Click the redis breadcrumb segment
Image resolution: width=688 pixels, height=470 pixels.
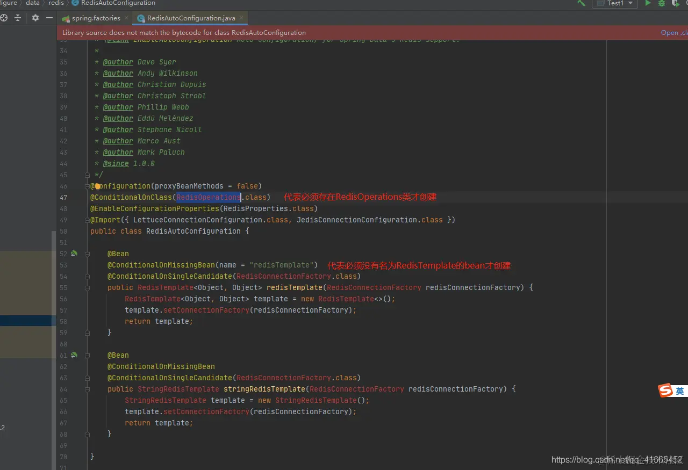point(56,3)
